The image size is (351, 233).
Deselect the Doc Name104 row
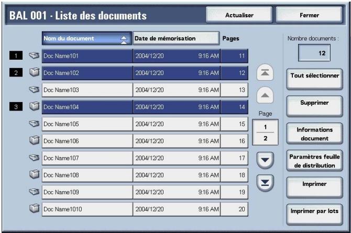coord(145,107)
